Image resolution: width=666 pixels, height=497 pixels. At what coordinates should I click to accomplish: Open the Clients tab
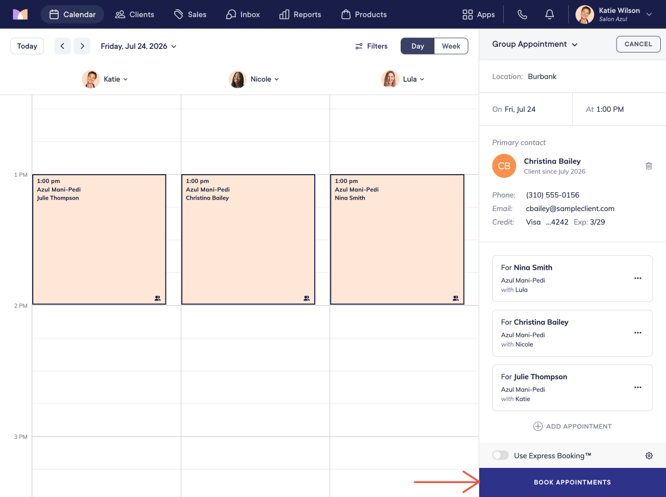pos(135,15)
